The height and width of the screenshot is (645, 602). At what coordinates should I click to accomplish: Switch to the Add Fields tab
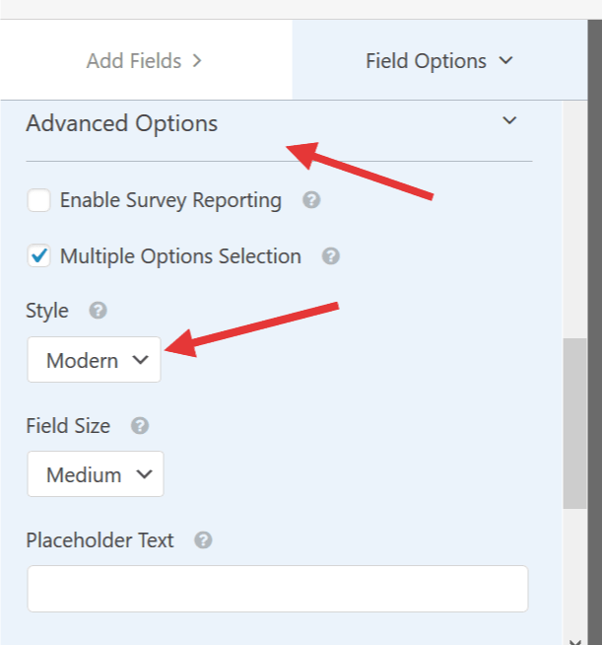click(x=146, y=60)
